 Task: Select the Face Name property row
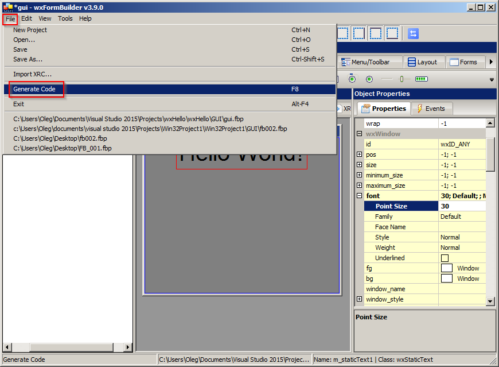coord(425,227)
